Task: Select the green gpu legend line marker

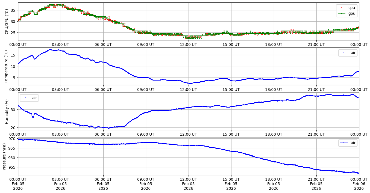Action: (342, 13)
